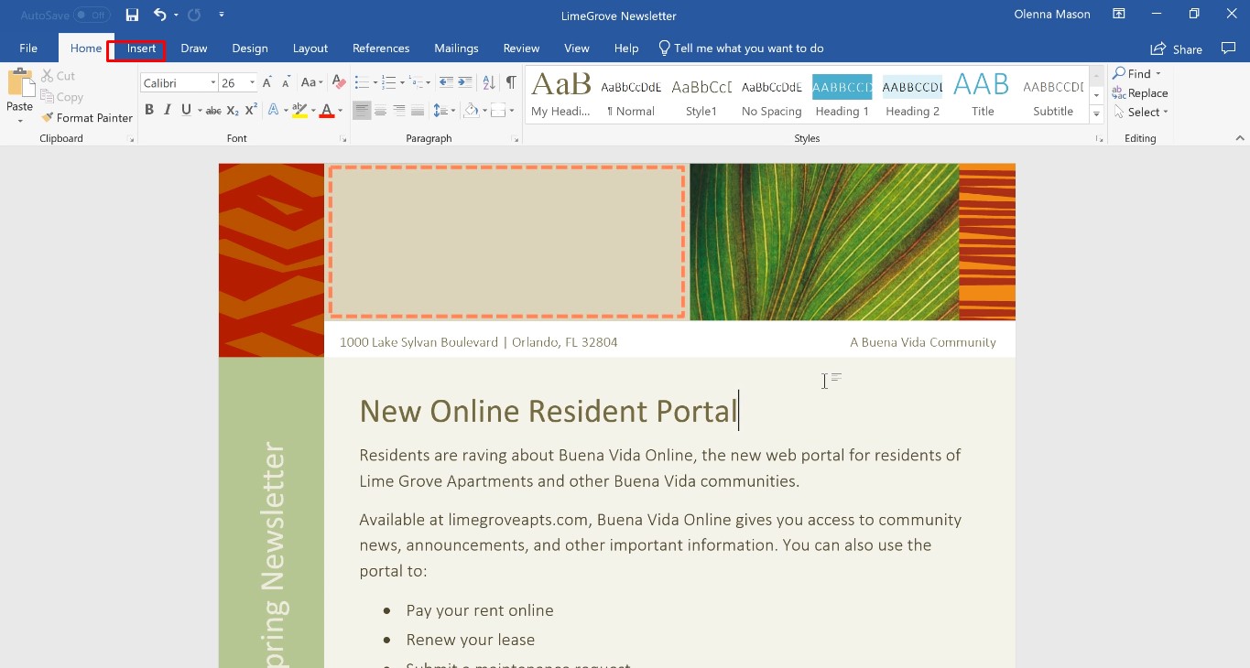
Task: Click the Clear All Formatting icon
Action: click(x=338, y=81)
